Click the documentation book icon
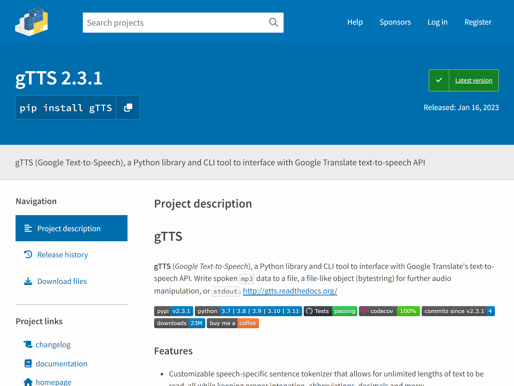This screenshot has width=514, height=386. pyautogui.click(x=28, y=363)
